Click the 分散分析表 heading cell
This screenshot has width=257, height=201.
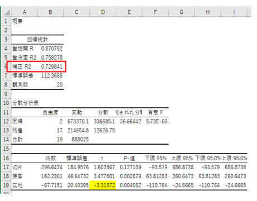pos(25,103)
